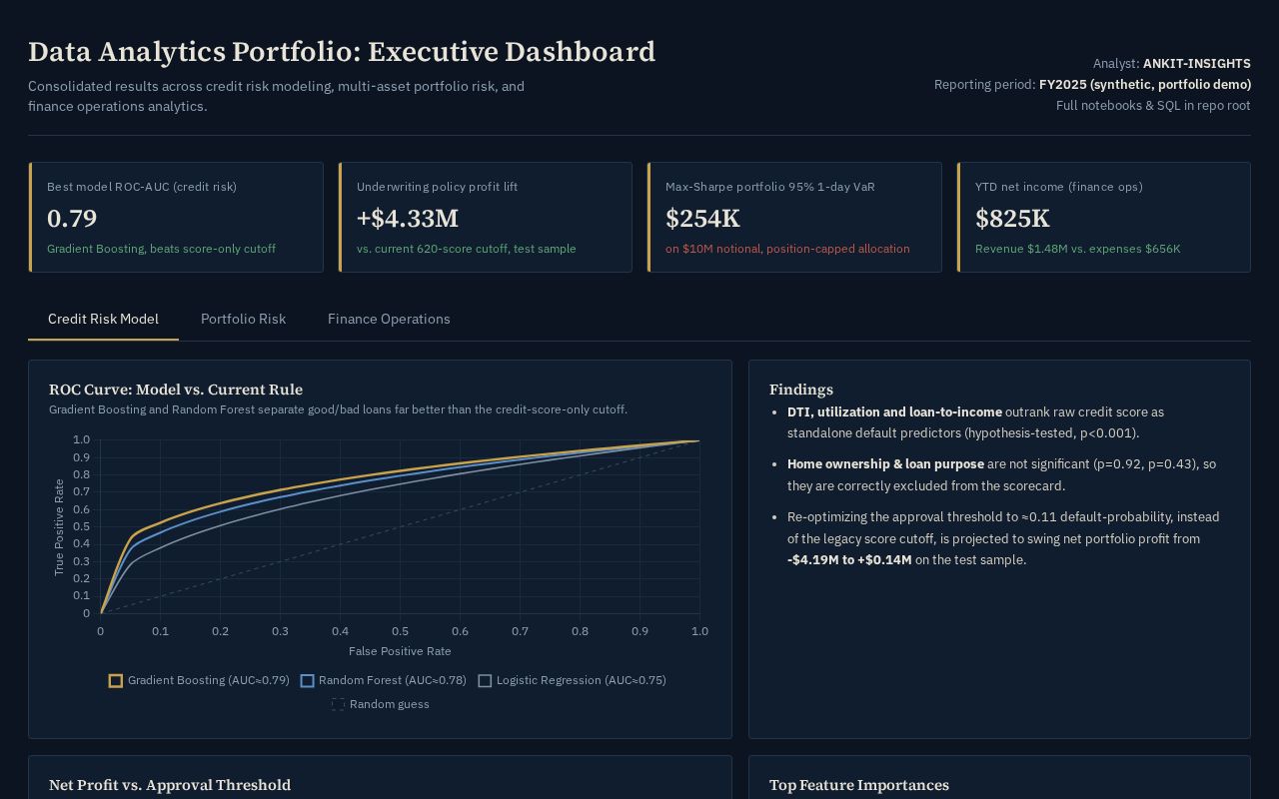Click 'Max-Sharpe portfolio 95% 1-day VaR' label
Screen dimensions: 1279x799
click(x=770, y=187)
